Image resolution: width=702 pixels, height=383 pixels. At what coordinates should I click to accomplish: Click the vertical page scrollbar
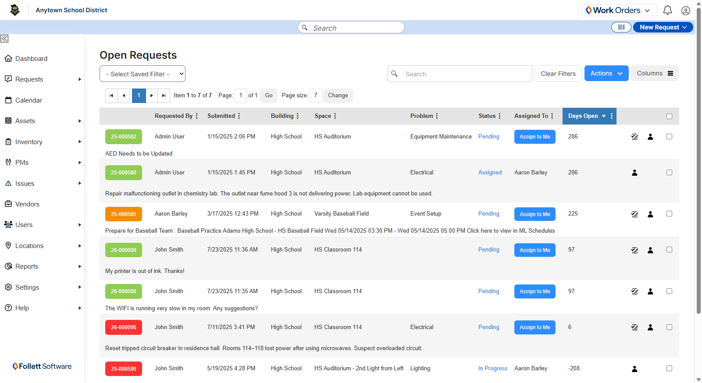[698, 160]
